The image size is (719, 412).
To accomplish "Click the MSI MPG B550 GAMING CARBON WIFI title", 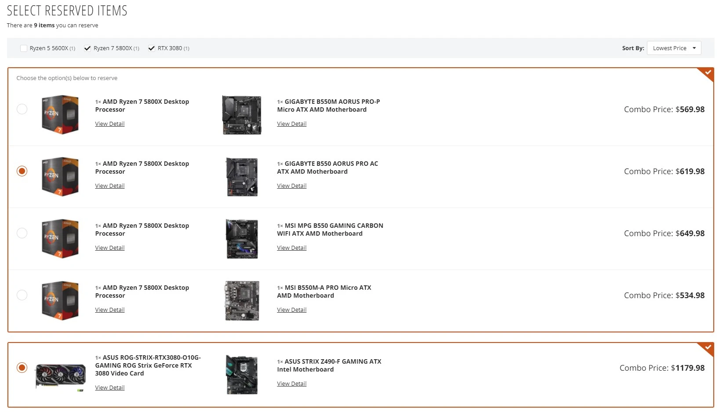I will [x=330, y=230].
